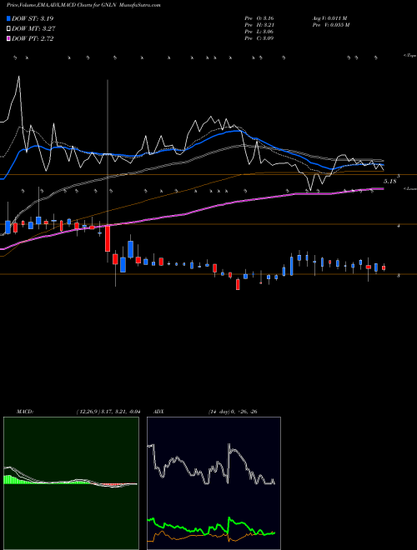Click the 'Pre O: 3.16' open value

pyautogui.click(x=259, y=17)
